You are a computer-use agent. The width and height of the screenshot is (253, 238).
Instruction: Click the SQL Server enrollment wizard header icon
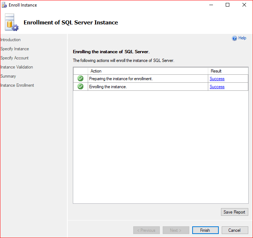click(x=12, y=23)
